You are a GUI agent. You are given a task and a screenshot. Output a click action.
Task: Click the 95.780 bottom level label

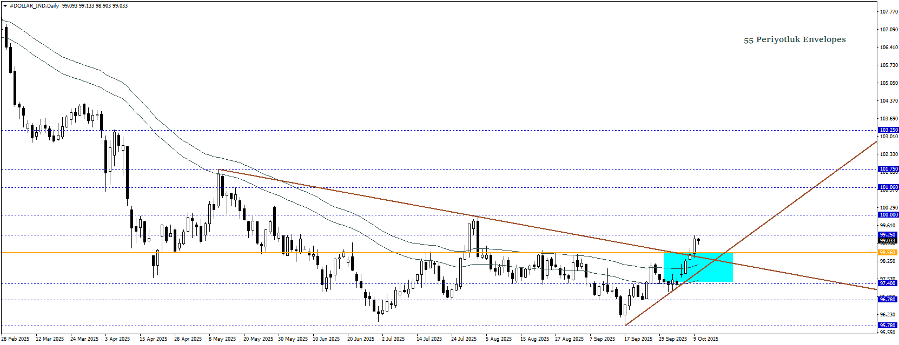tap(888, 326)
